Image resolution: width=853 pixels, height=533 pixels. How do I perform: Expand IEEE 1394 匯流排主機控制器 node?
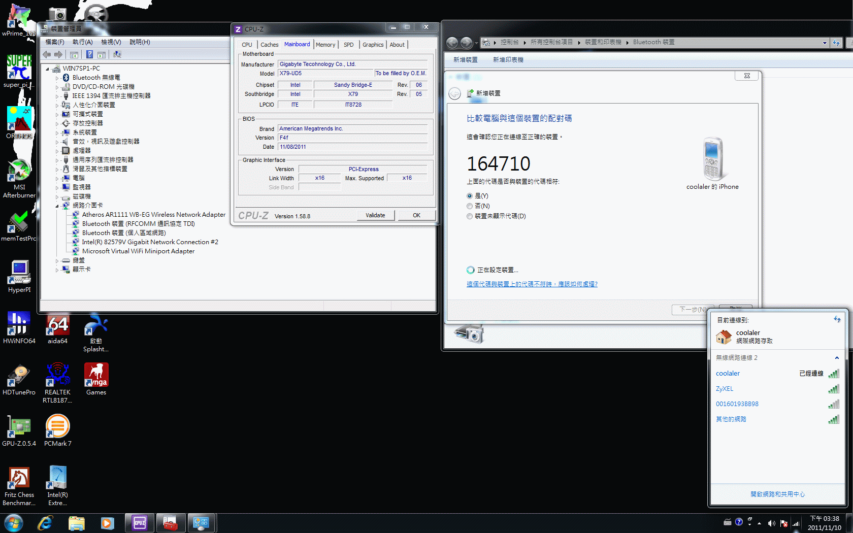(57, 96)
